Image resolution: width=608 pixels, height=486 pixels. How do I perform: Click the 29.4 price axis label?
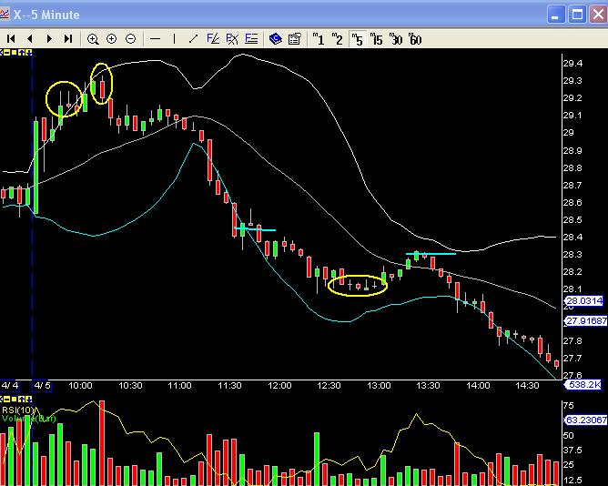tap(573, 63)
